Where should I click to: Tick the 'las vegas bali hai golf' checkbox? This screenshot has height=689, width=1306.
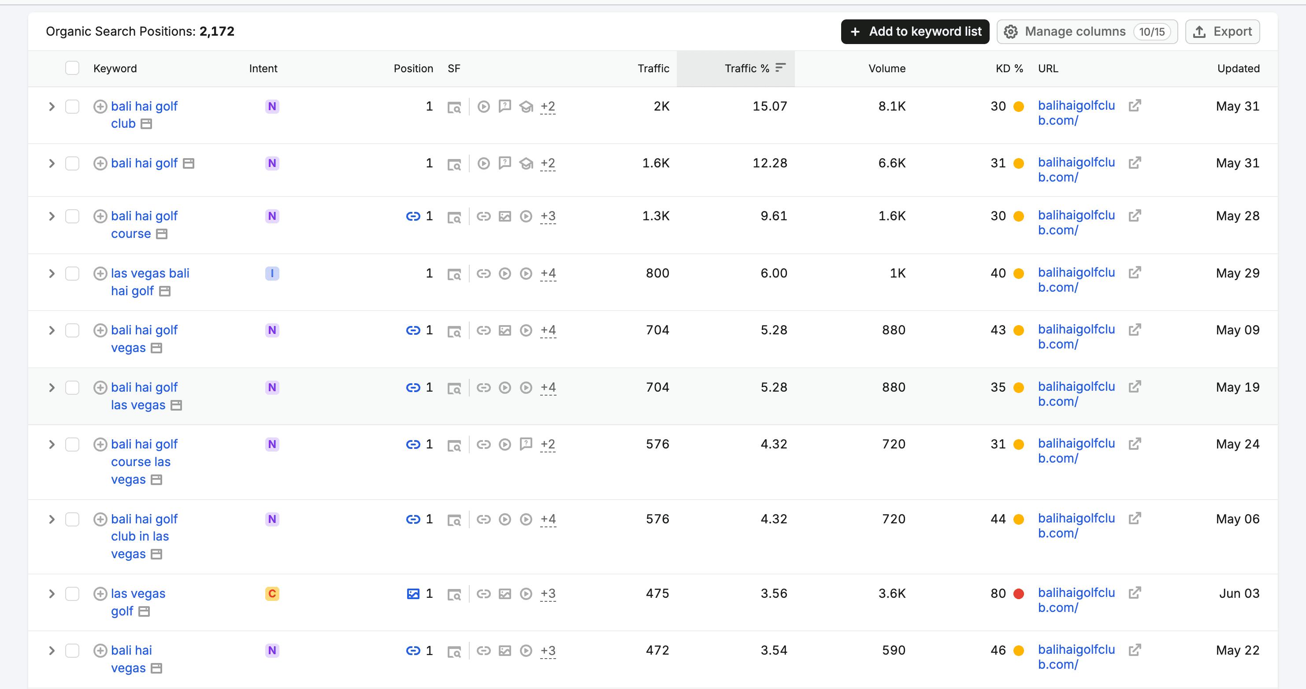pos(72,274)
